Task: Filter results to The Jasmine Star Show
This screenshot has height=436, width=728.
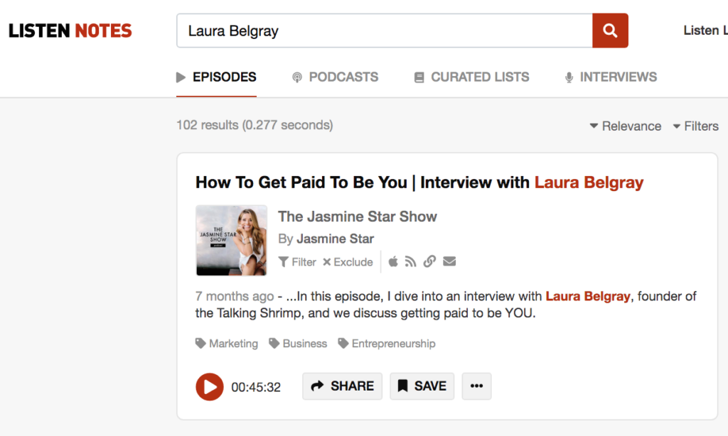Action: tap(297, 262)
